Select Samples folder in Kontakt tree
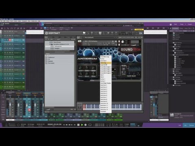Viewport: 195px width, 146px height. [x=57, y=48]
